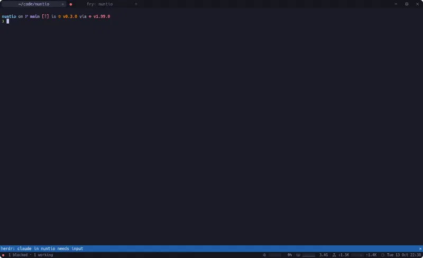Click the red blocked status dot in status bar
The width and height of the screenshot is (423, 258).
coord(3,255)
